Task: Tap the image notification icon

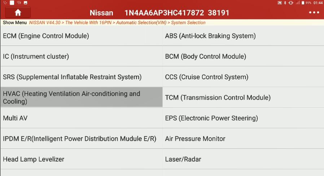Action: pyautogui.click(x=25, y=3)
